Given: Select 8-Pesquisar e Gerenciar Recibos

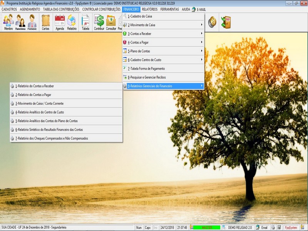Looking at the screenshot, I should point(163,77).
